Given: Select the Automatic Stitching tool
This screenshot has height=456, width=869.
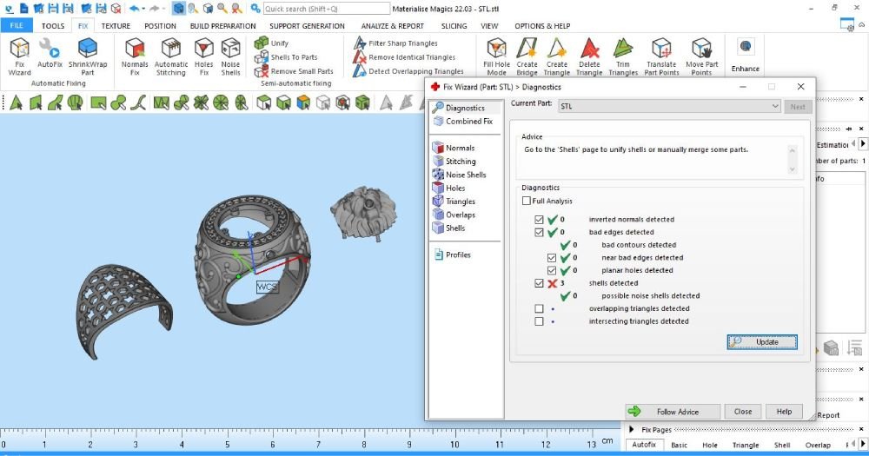Looking at the screenshot, I should click(x=170, y=56).
